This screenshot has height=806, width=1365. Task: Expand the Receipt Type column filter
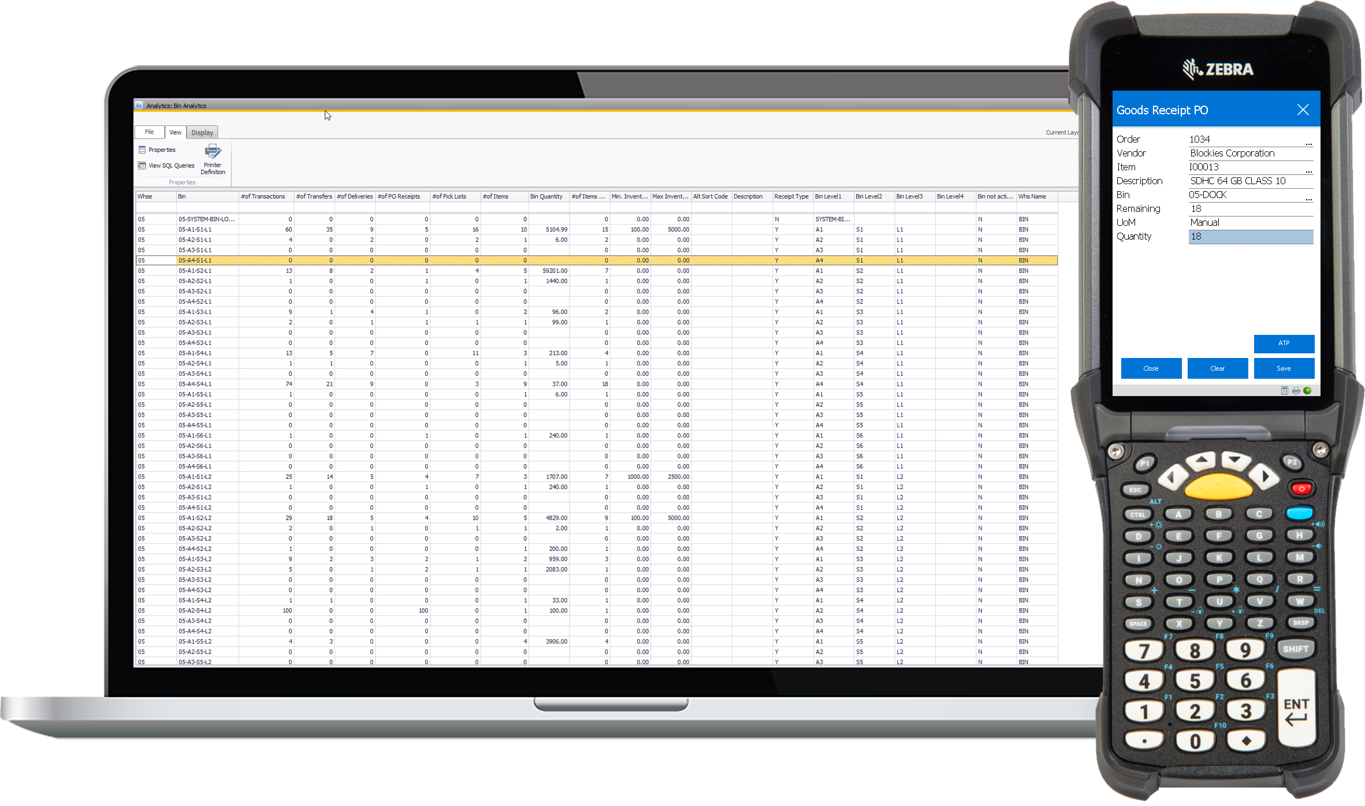tap(788, 197)
